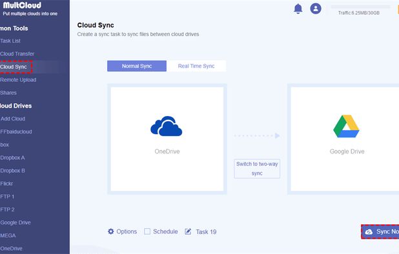This screenshot has height=254, width=399.
Task: Open the FFbaiducloud drive
Action: pyautogui.click(x=16, y=132)
